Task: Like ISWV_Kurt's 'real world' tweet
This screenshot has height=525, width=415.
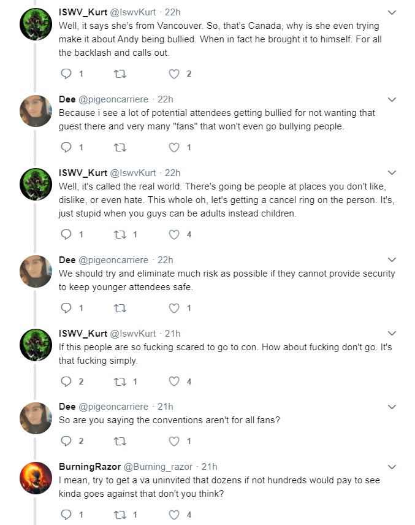Action: coord(173,234)
